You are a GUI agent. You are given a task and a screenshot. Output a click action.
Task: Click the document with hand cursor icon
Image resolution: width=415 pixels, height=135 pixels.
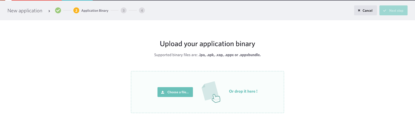pyautogui.click(x=211, y=92)
